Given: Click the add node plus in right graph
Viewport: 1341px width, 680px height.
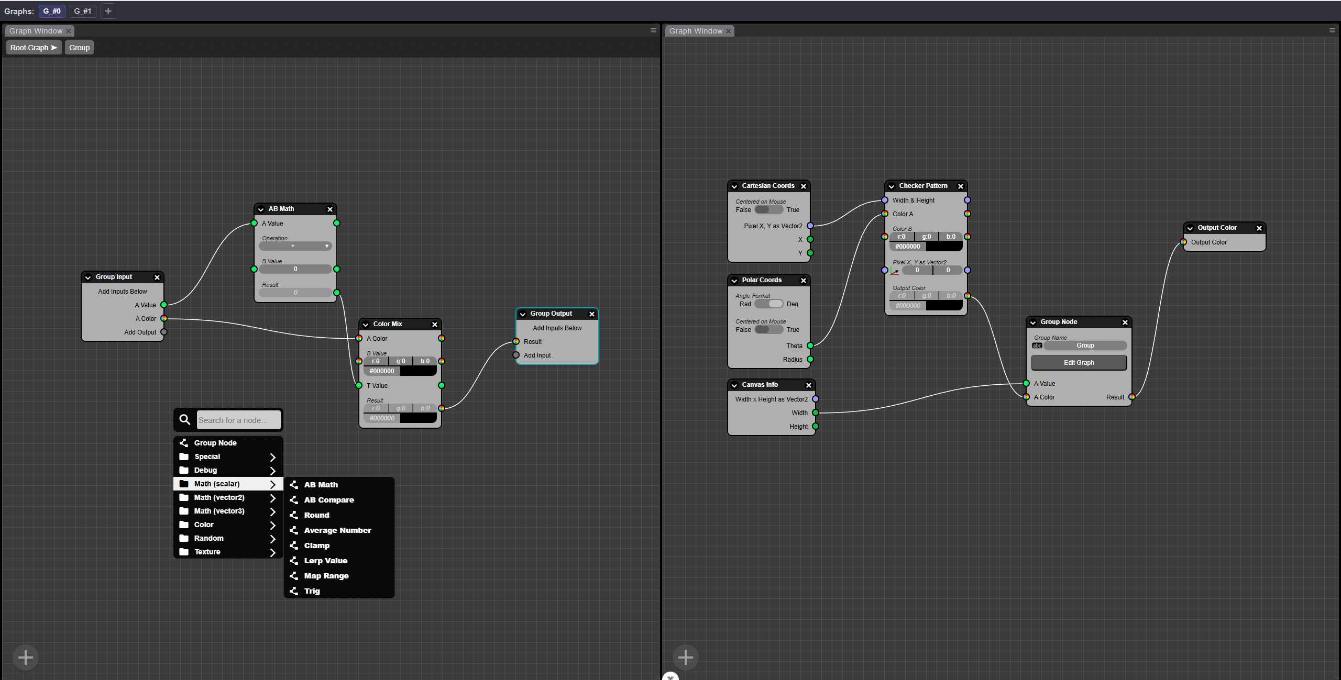Looking at the screenshot, I should [x=685, y=657].
